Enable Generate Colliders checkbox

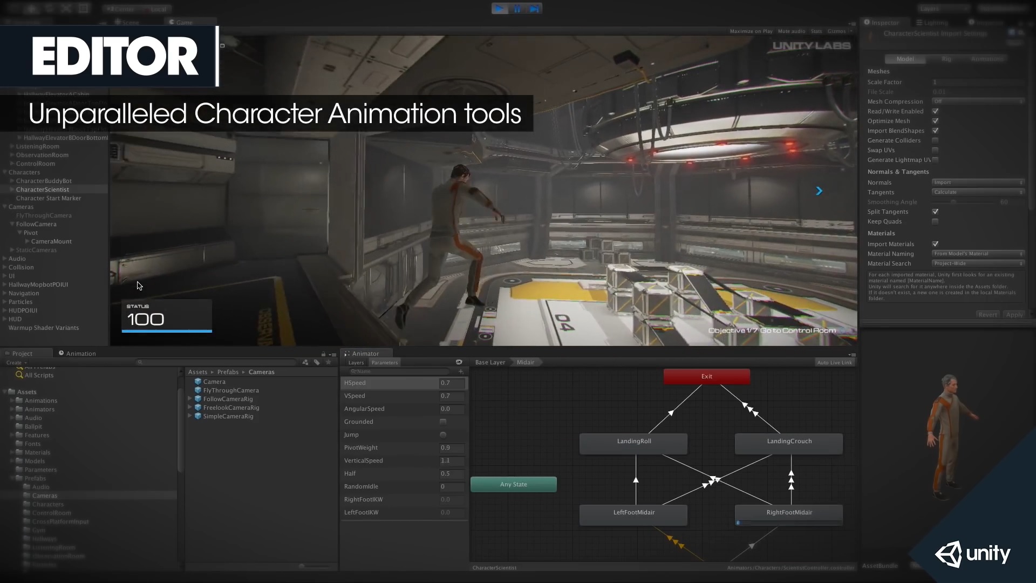(x=935, y=140)
